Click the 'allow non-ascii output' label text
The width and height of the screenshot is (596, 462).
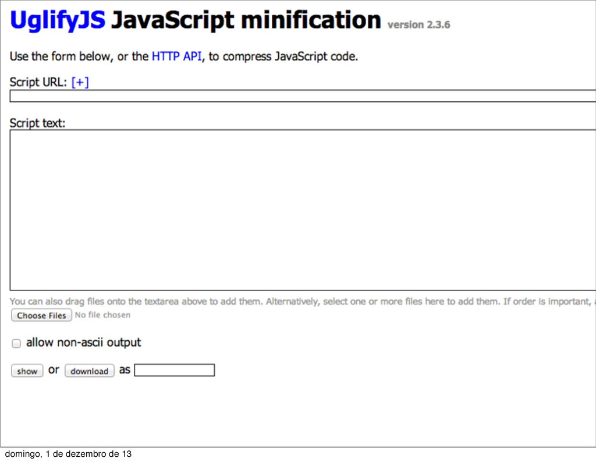coord(84,342)
